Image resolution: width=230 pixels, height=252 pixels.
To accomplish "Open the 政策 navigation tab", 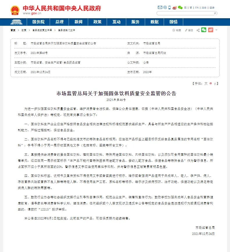I will (x=97, y=22).
